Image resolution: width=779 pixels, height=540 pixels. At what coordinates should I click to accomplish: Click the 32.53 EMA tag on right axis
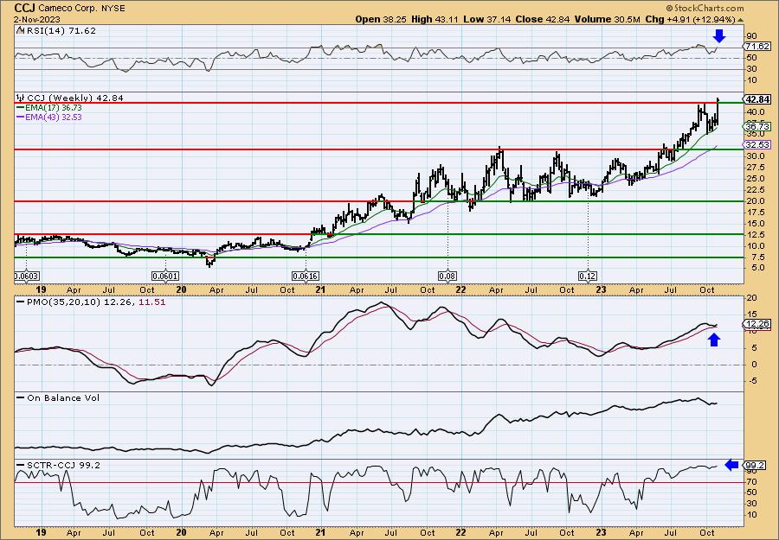coord(756,145)
